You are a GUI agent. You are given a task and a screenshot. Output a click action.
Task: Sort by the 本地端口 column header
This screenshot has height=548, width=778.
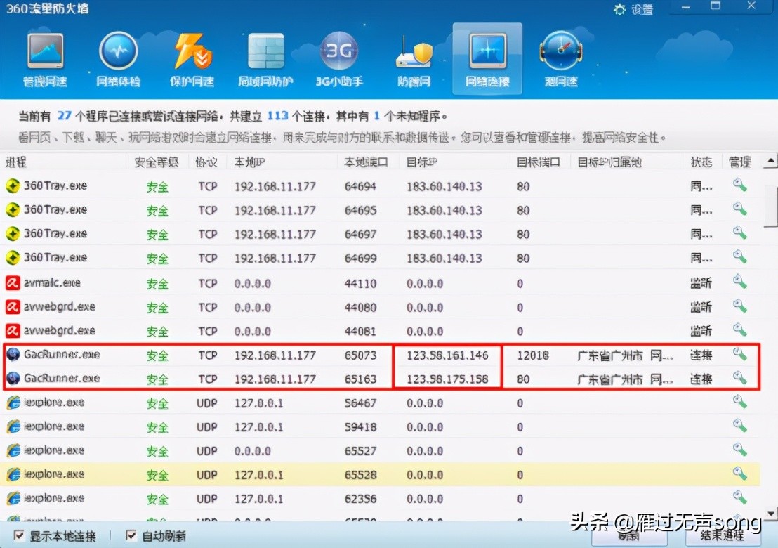coord(365,162)
